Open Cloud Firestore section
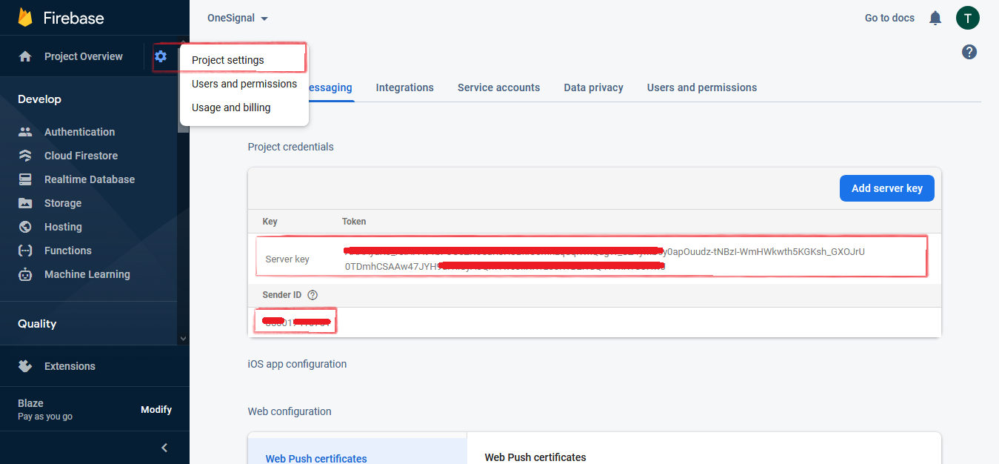999x464 pixels. point(81,156)
